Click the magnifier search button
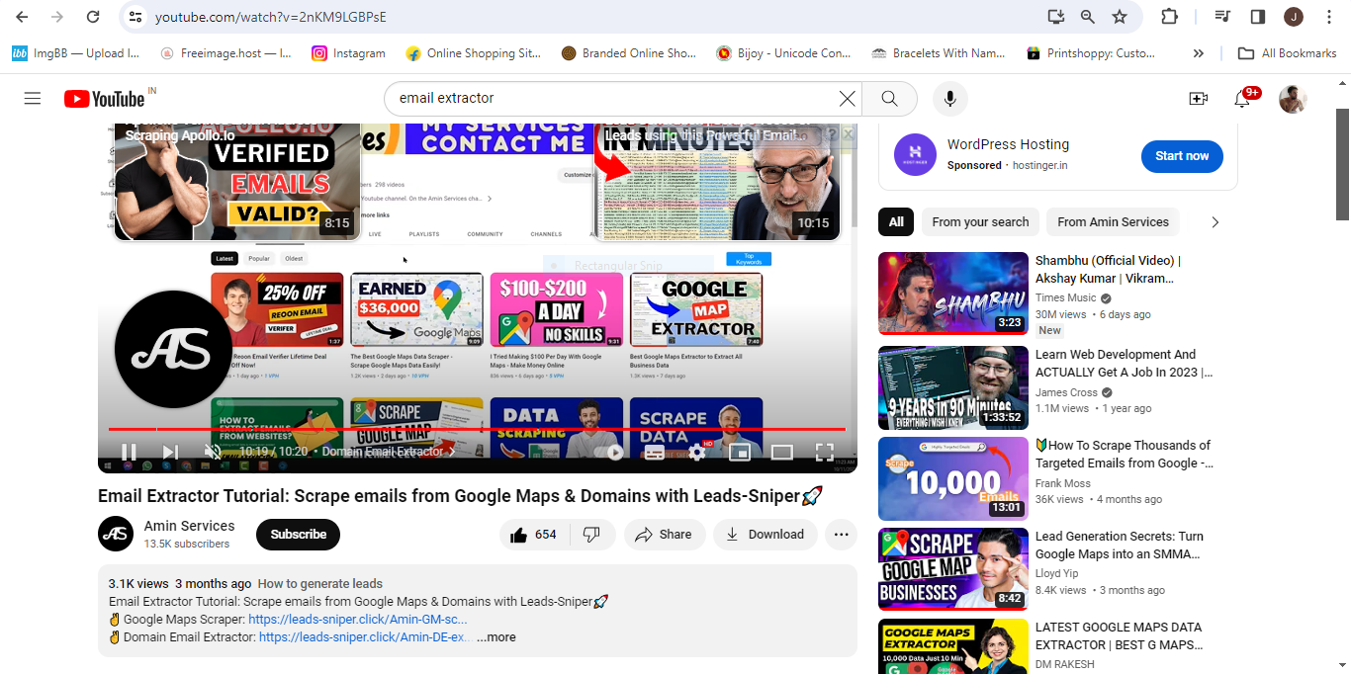The height and width of the screenshot is (674, 1351). pyautogui.click(x=889, y=98)
